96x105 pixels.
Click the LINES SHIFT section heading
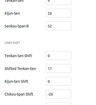(x=12, y=43)
